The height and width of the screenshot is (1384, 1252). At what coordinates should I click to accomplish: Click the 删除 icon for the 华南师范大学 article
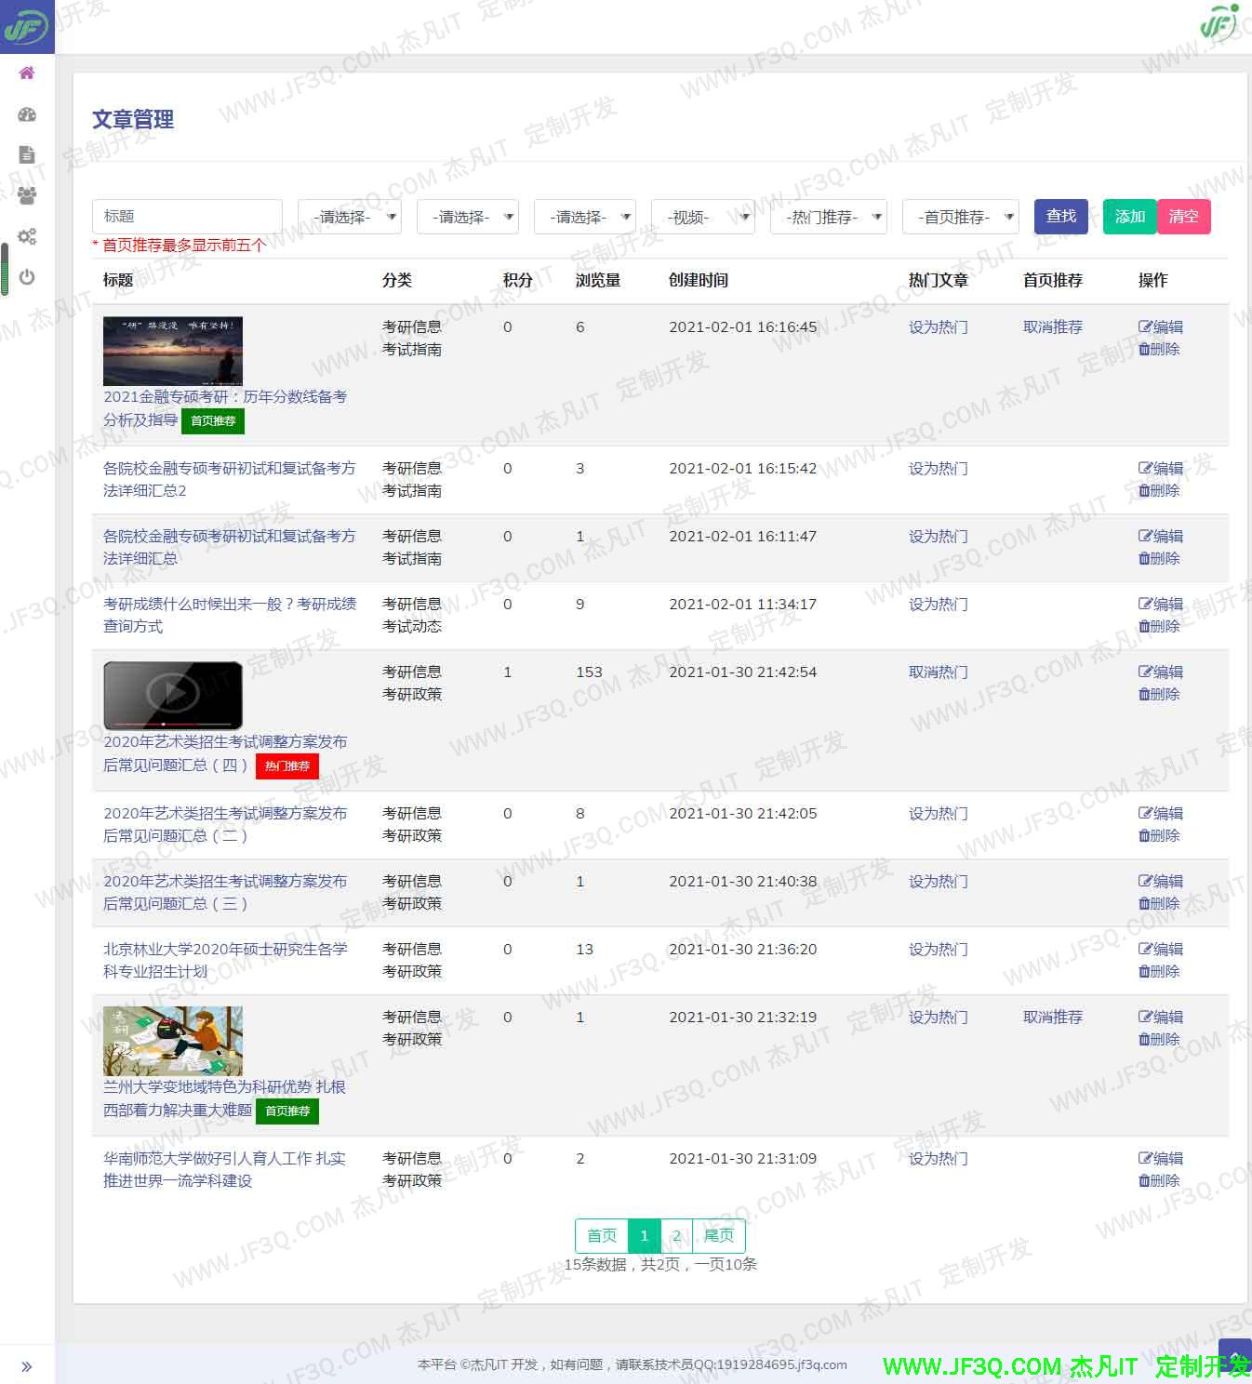(1159, 1180)
